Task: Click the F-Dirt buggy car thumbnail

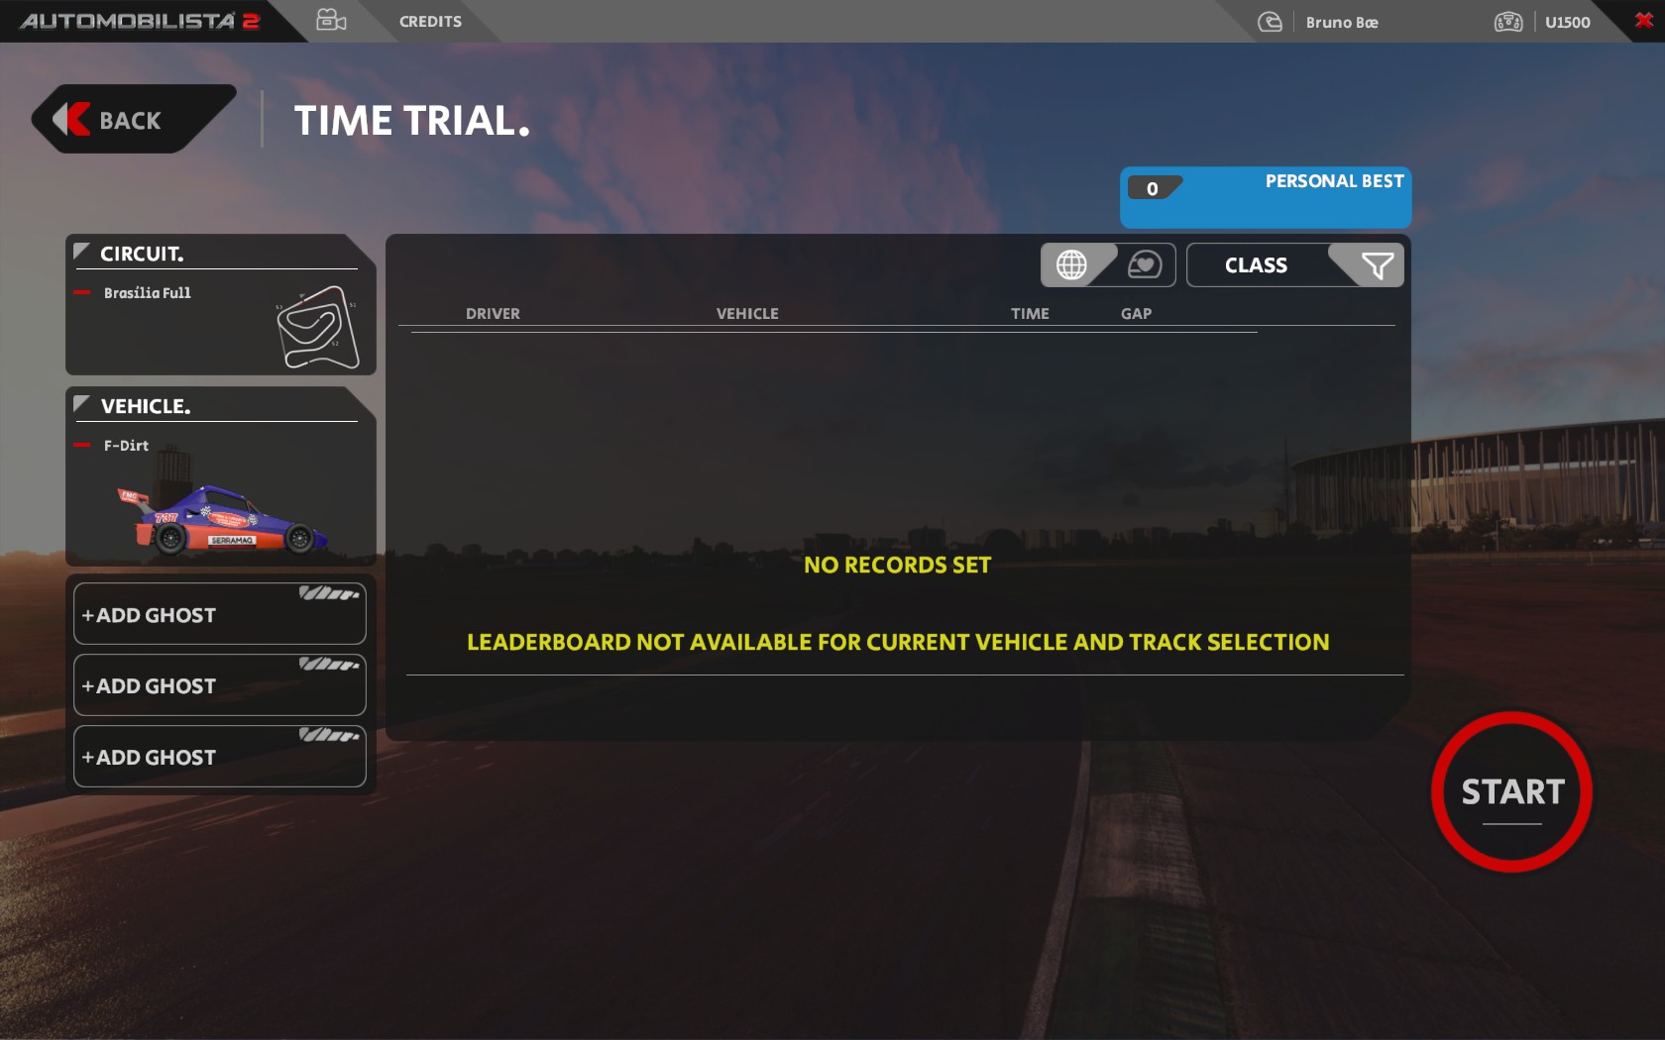Action: 223,518
